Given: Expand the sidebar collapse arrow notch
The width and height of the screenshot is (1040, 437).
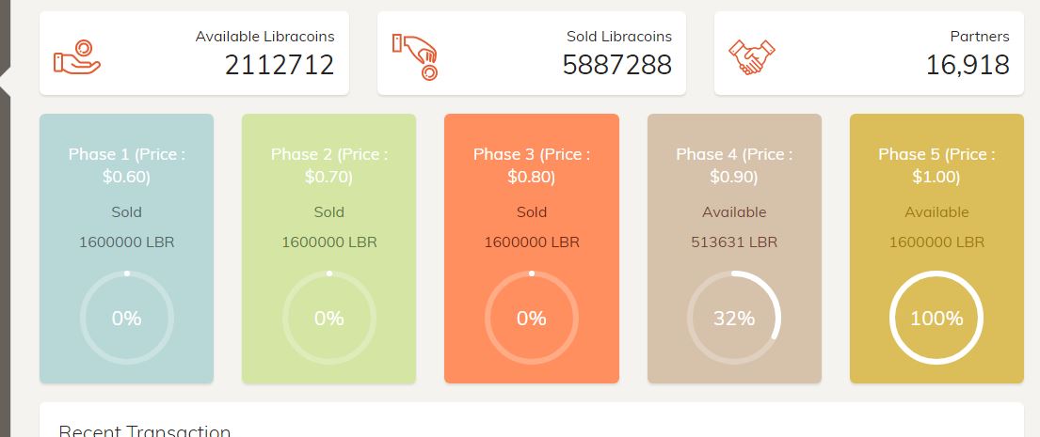Looking at the screenshot, I should (x=5, y=81).
